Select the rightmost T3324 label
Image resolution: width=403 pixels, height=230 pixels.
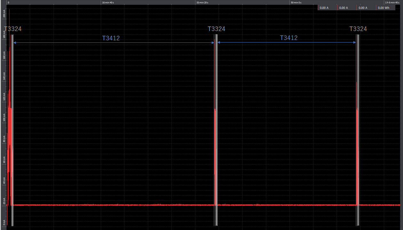pyautogui.click(x=359, y=29)
